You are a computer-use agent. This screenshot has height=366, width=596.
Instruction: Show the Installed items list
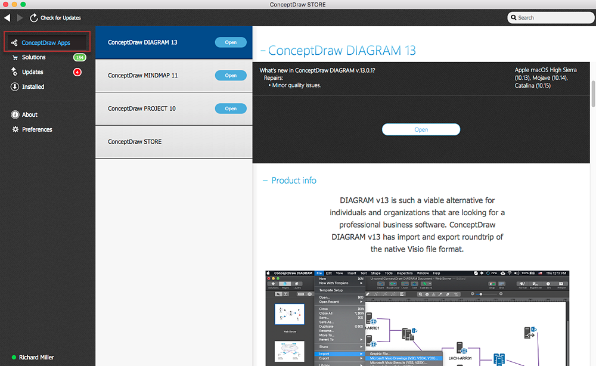pos(33,86)
